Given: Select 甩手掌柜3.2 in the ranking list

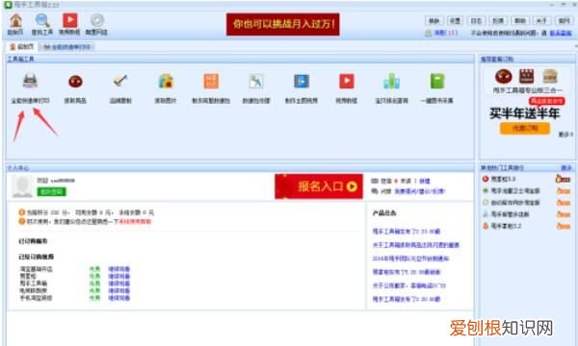Looking at the screenshot, I should pyautogui.click(x=506, y=226).
